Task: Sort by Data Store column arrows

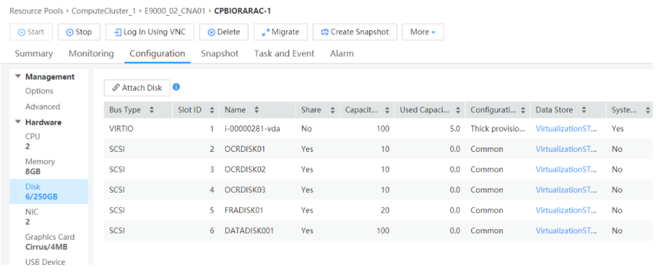Action: 584,110
